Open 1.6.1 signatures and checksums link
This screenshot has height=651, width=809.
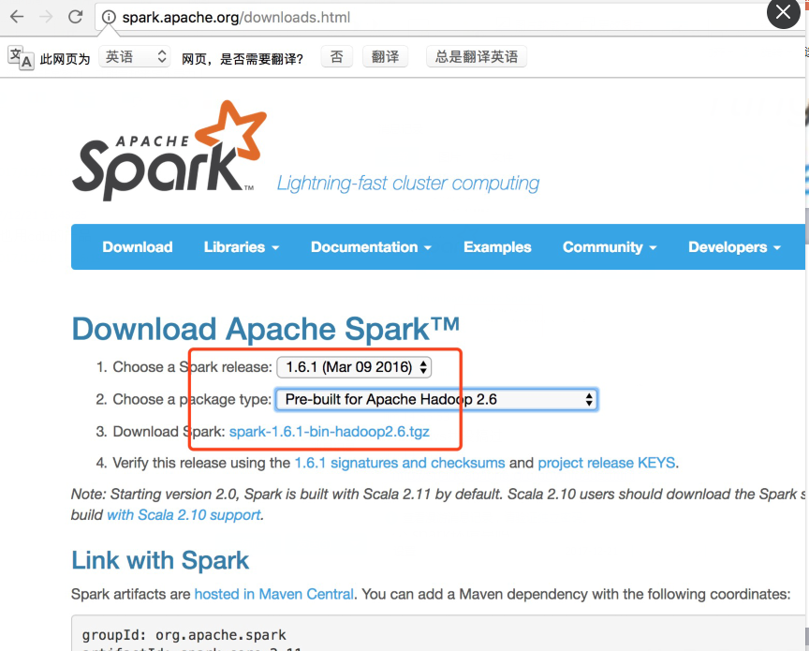click(x=399, y=463)
